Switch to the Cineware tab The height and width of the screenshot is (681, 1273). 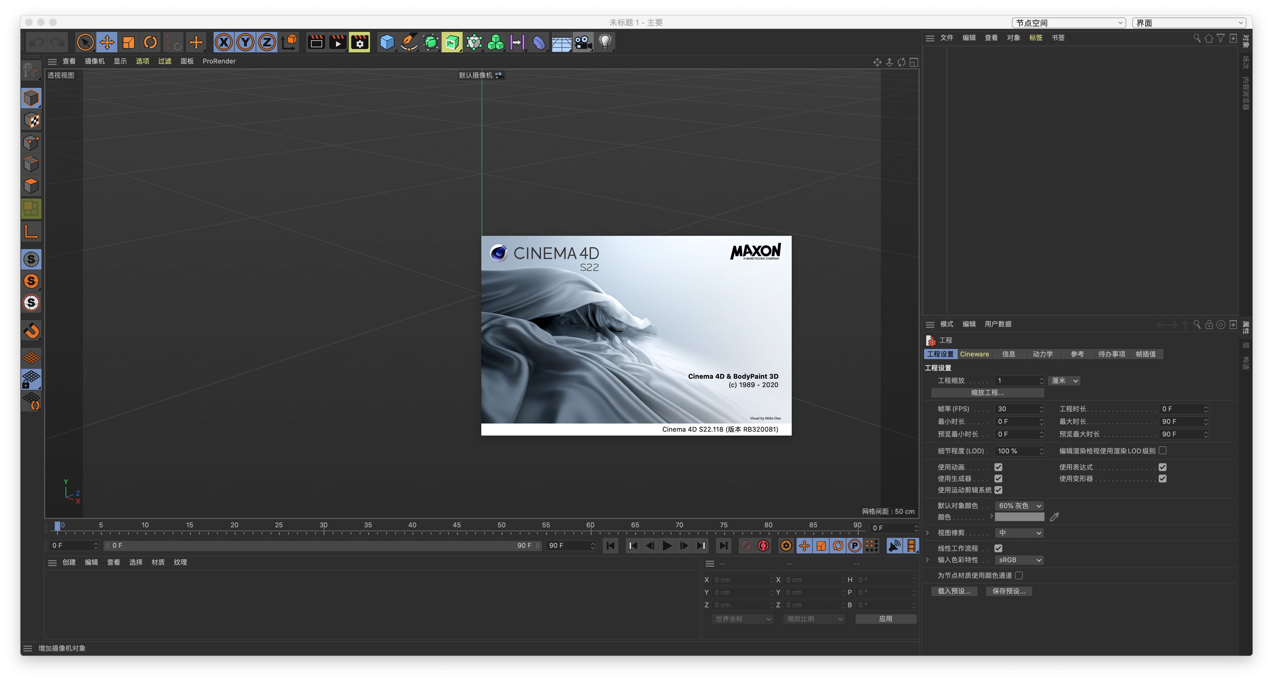[x=974, y=354]
